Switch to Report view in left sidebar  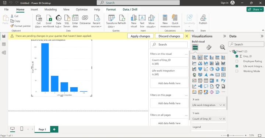pos(4,36)
